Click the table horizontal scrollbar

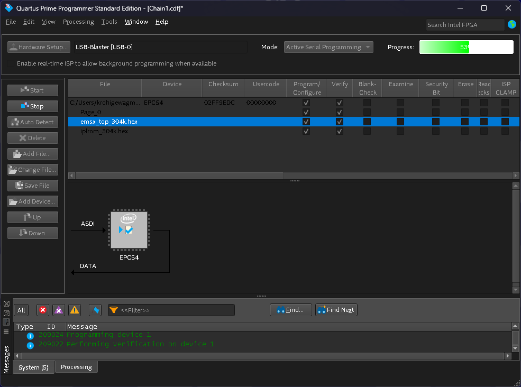coord(179,176)
